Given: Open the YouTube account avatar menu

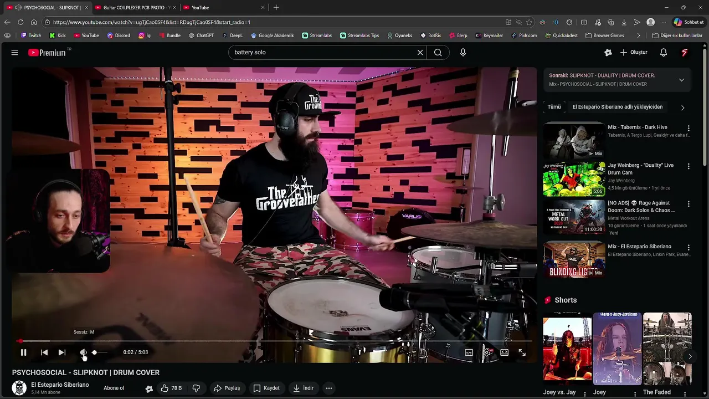Looking at the screenshot, I should pyautogui.click(x=685, y=53).
